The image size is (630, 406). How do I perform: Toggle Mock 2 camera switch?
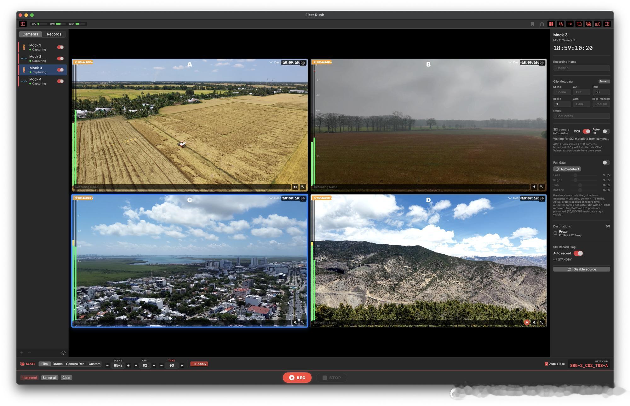[x=60, y=59]
